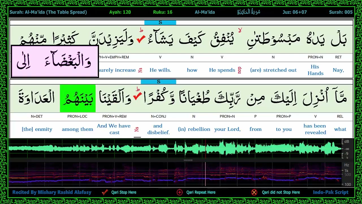The width and height of the screenshot is (362, 204).
Task: Click the 'Ayah: 120' label
Action: (x=120, y=12)
